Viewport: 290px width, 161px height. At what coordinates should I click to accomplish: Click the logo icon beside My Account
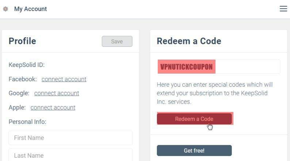pyautogui.click(x=5, y=9)
